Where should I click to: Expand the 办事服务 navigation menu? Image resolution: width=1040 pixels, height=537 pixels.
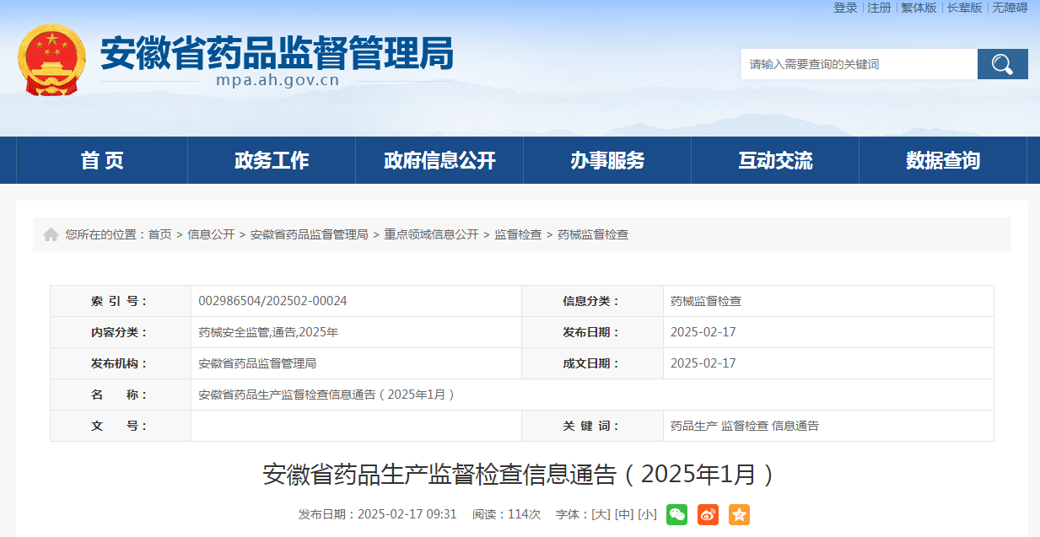pos(607,160)
